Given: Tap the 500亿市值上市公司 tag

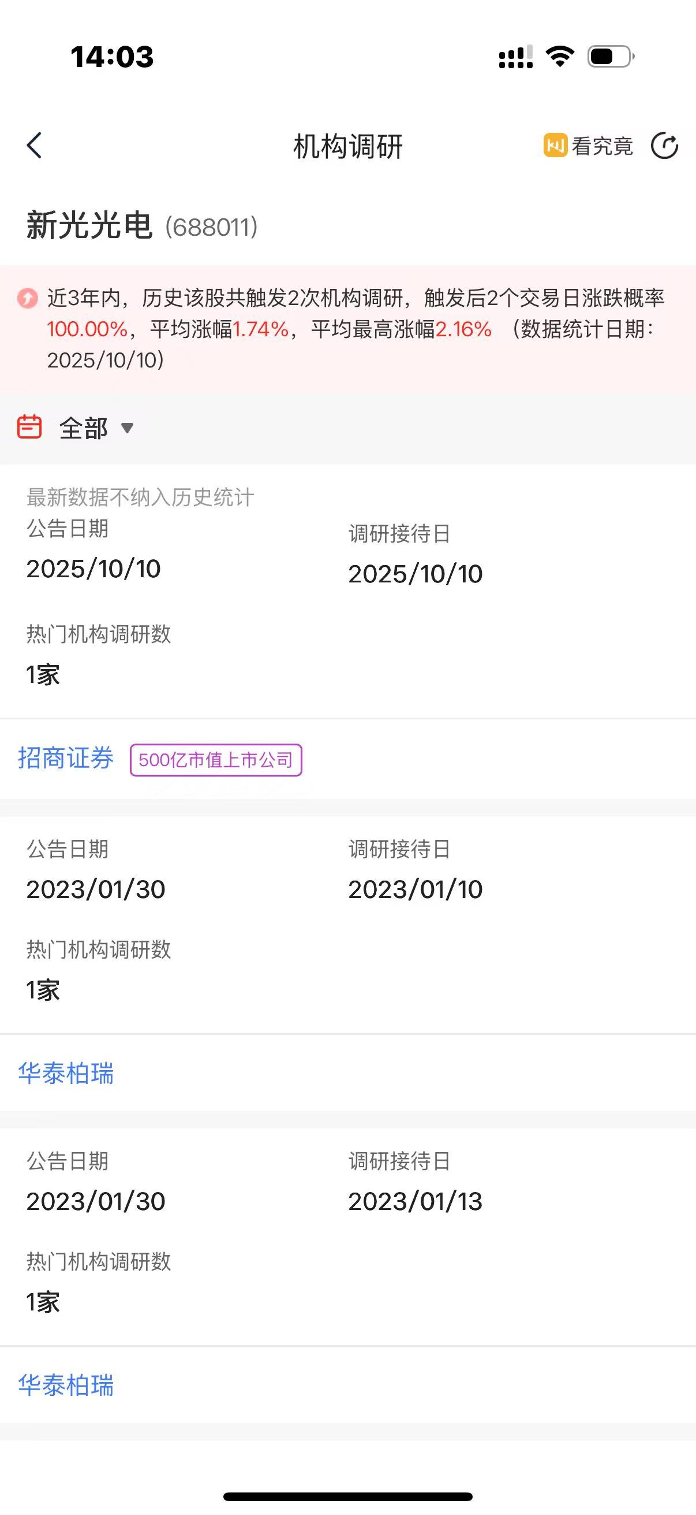Looking at the screenshot, I should coord(216,760).
